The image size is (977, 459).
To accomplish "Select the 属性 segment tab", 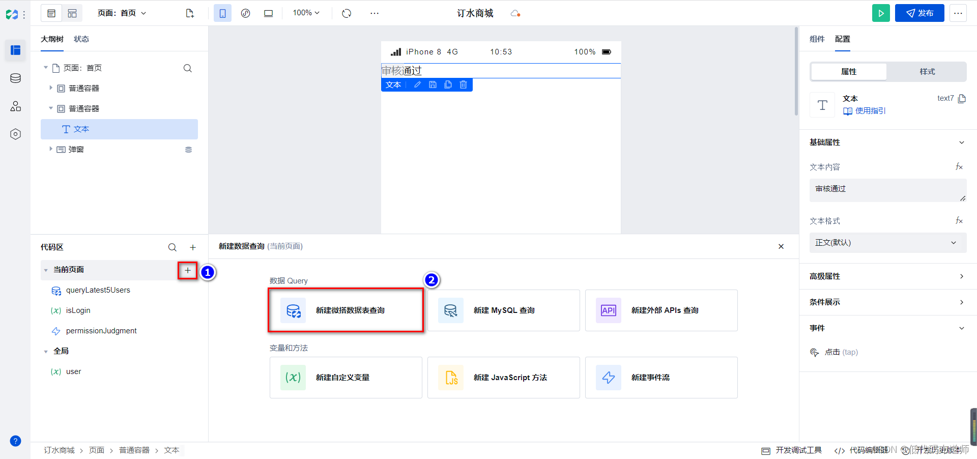I will [x=849, y=72].
